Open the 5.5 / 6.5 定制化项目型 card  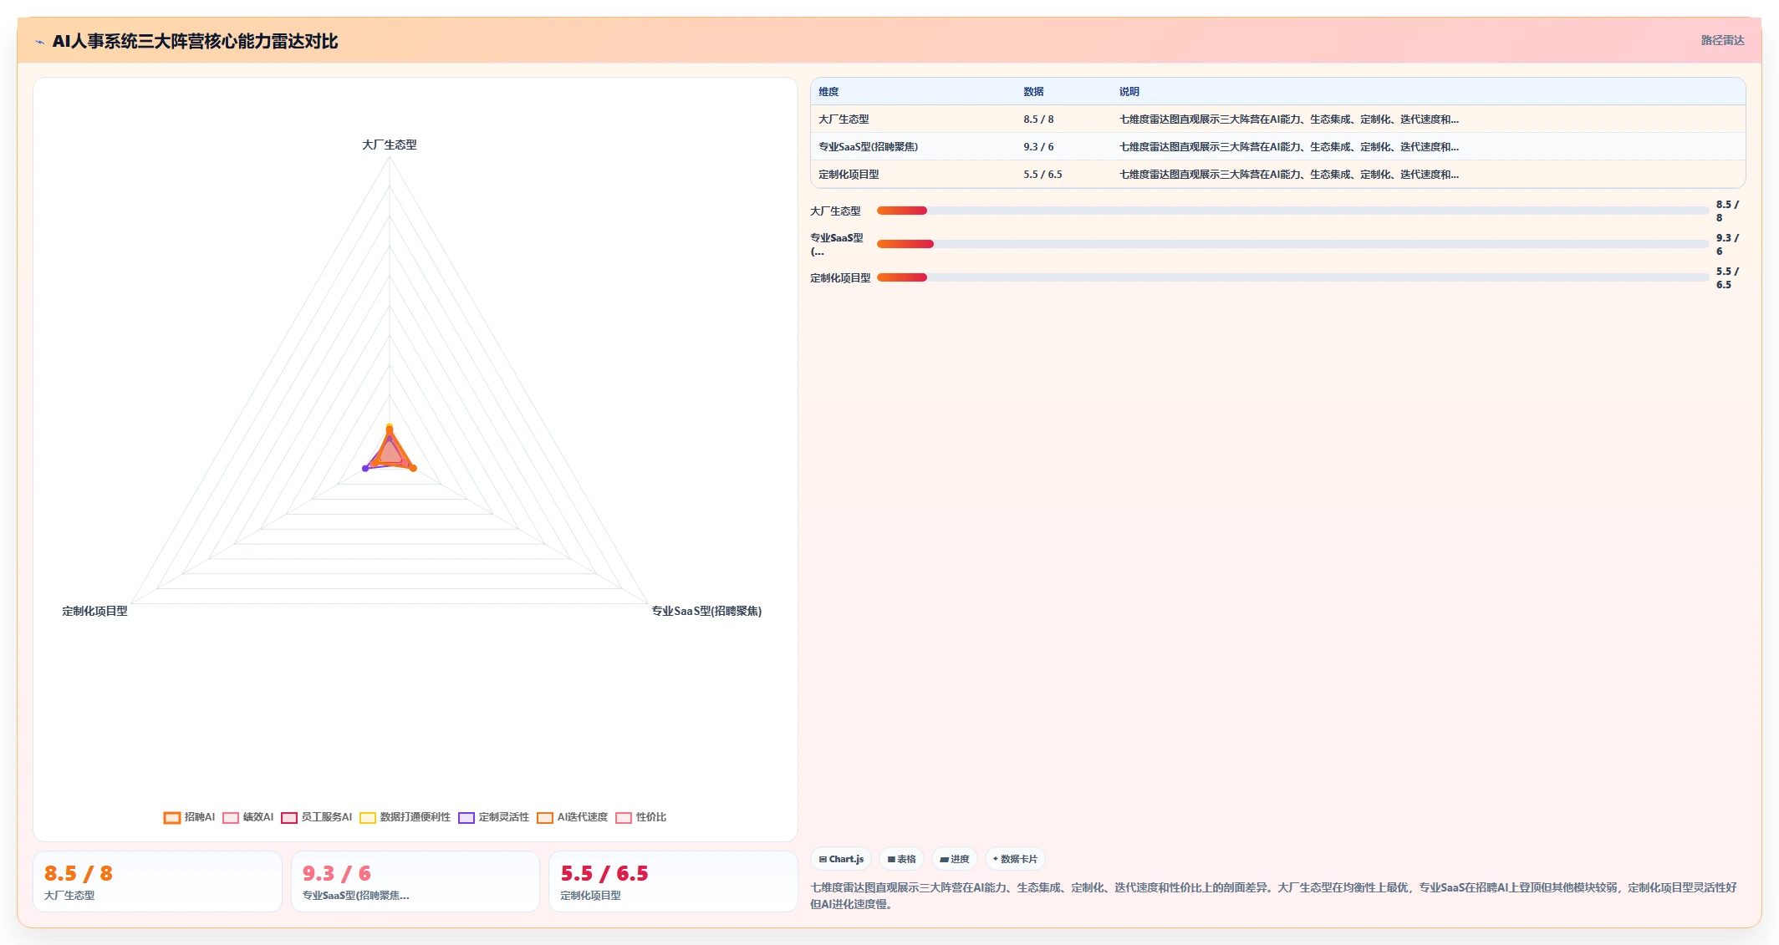point(673,881)
